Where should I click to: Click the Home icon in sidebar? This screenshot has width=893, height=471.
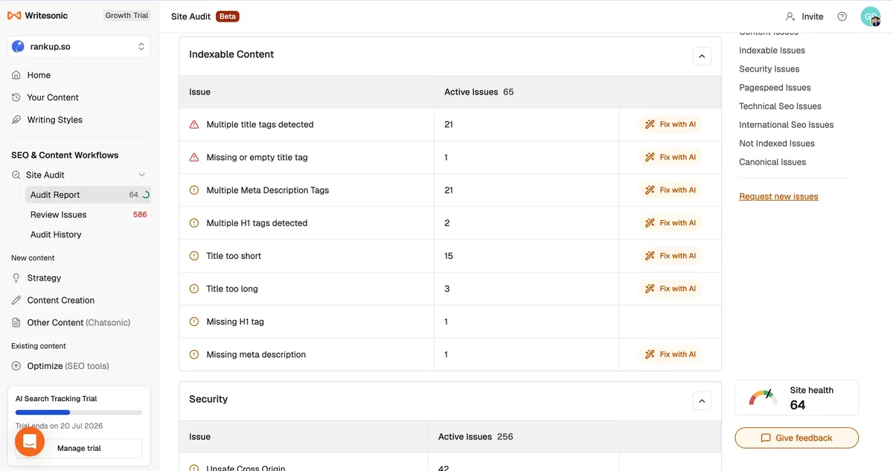(x=16, y=75)
